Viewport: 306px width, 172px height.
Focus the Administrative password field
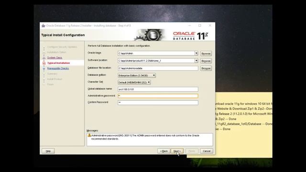coord(158,96)
